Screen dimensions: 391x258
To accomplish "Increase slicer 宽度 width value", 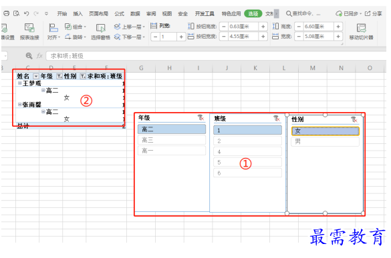I will [x=338, y=37].
